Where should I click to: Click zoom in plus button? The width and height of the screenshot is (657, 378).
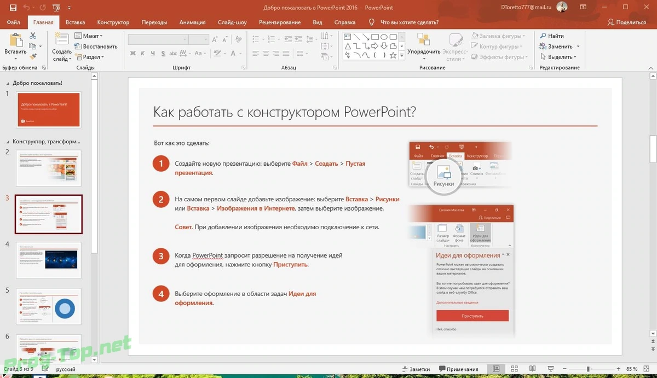tap(618, 369)
